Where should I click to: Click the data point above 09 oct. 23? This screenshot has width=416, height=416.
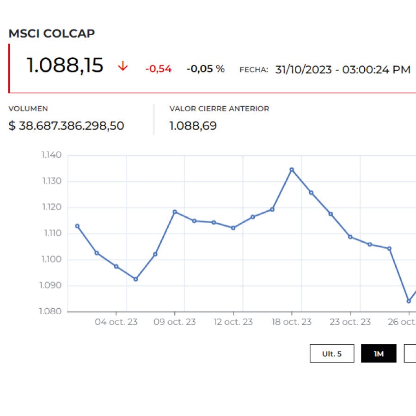pyautogui.click(x=175, y=211)
